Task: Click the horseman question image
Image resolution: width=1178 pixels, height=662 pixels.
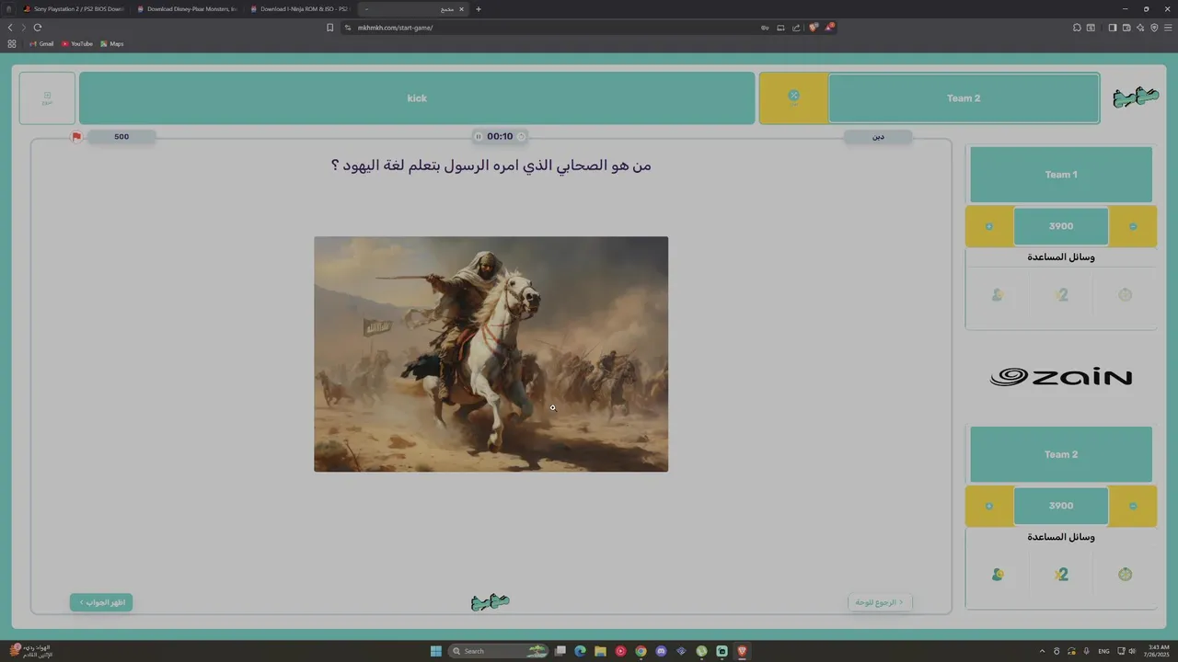Action: 491,354
